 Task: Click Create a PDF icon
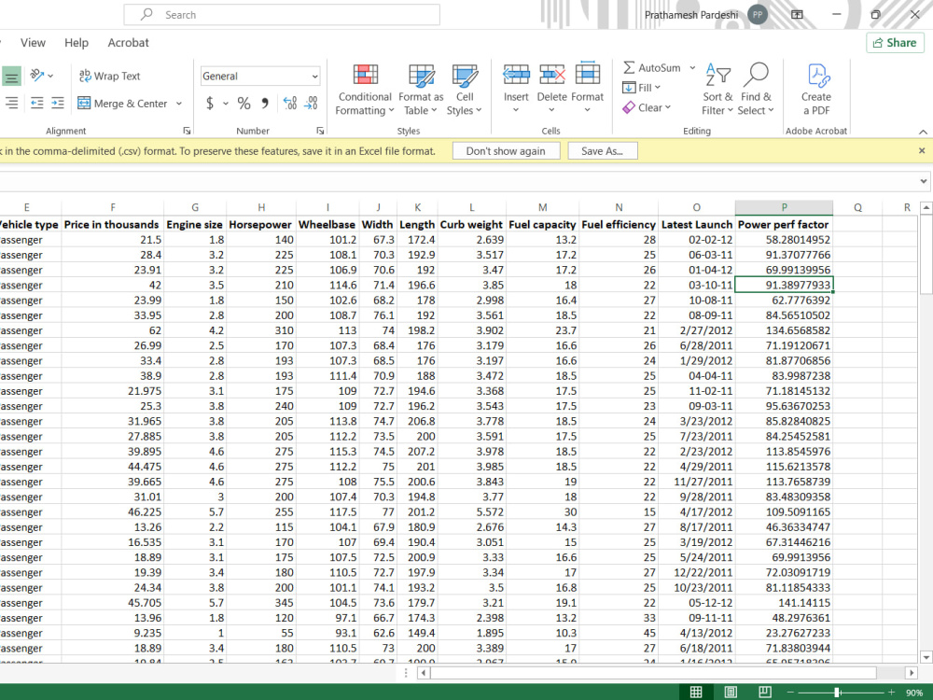[815, 76]
